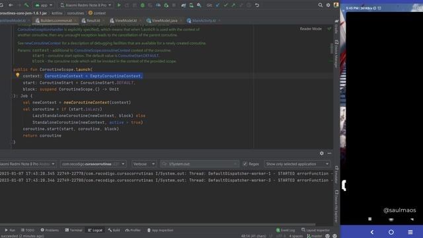
Task: Select the Logcat tool window tab
Action: 95,230
